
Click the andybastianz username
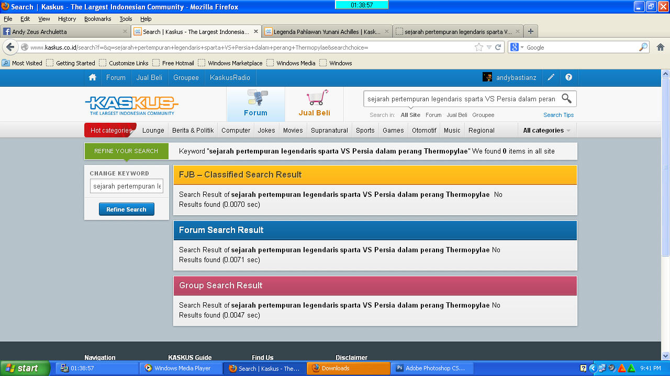(516, 77)
